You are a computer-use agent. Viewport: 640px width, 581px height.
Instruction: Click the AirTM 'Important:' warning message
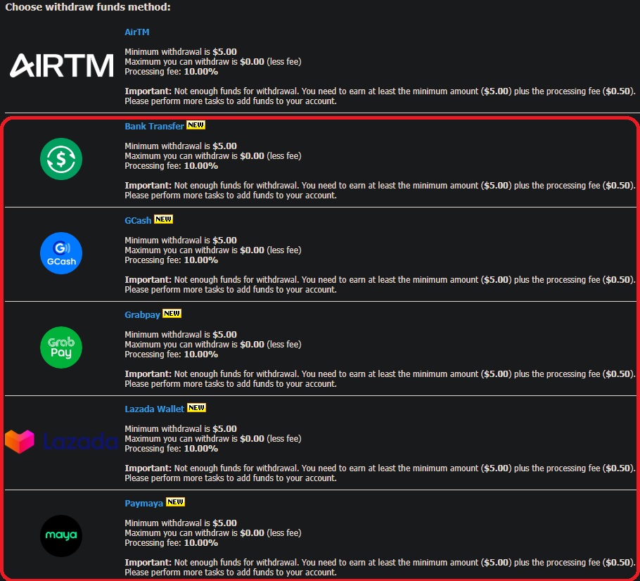(380, 96)
